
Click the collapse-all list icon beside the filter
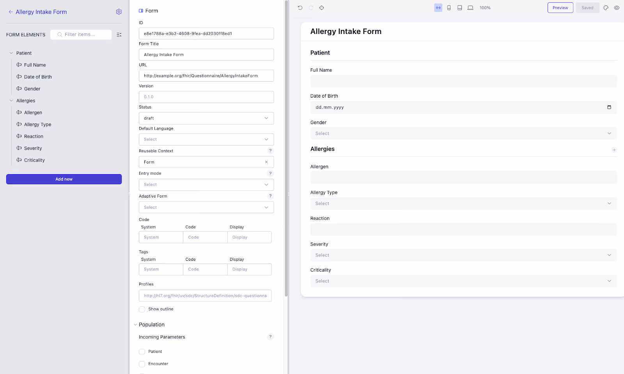pos(119,35)
